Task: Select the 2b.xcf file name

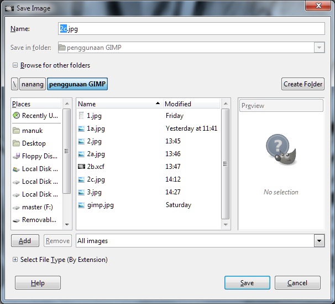Action: [x=96, y=167]
